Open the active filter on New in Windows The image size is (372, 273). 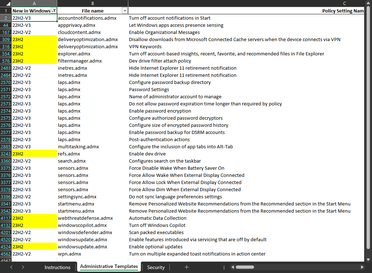point(54,11)
